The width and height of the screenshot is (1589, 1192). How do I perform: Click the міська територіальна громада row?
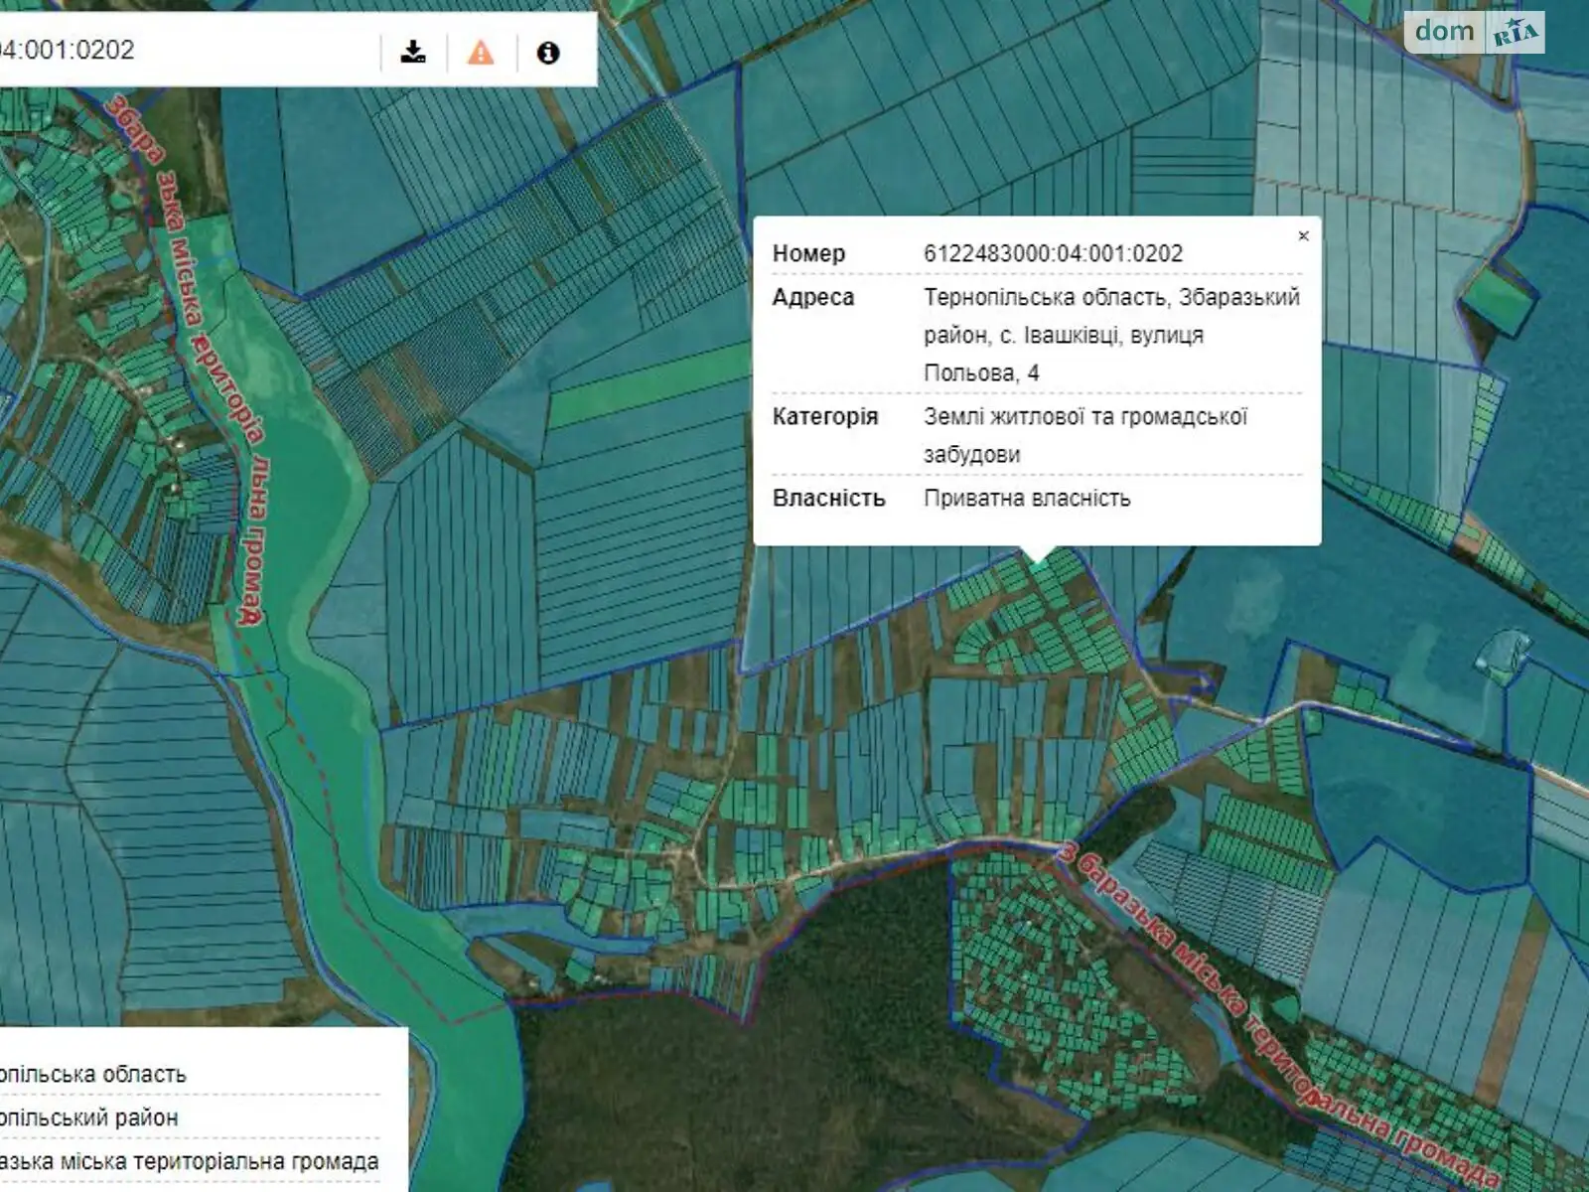(189, 1161)
